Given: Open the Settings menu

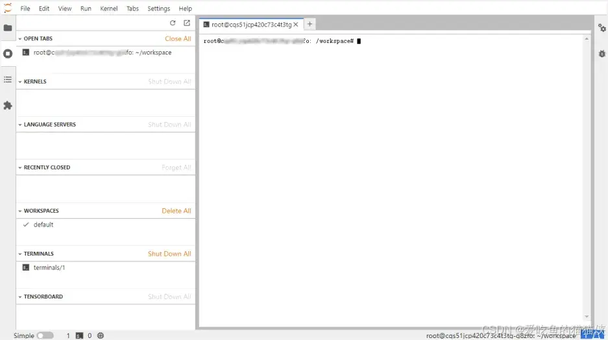Looking at the screenshot, I should [158, 8].
